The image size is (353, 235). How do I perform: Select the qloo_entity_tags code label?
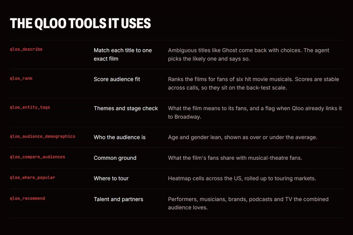tap(30, 107)
